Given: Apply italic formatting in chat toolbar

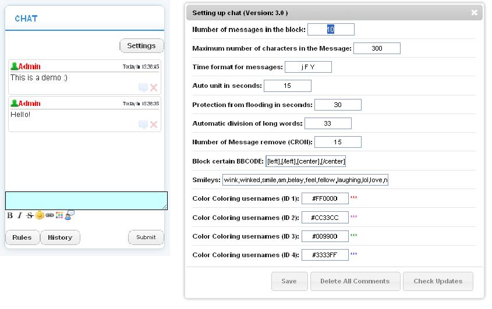Looking at the screenshot, I should click(20, 215).
